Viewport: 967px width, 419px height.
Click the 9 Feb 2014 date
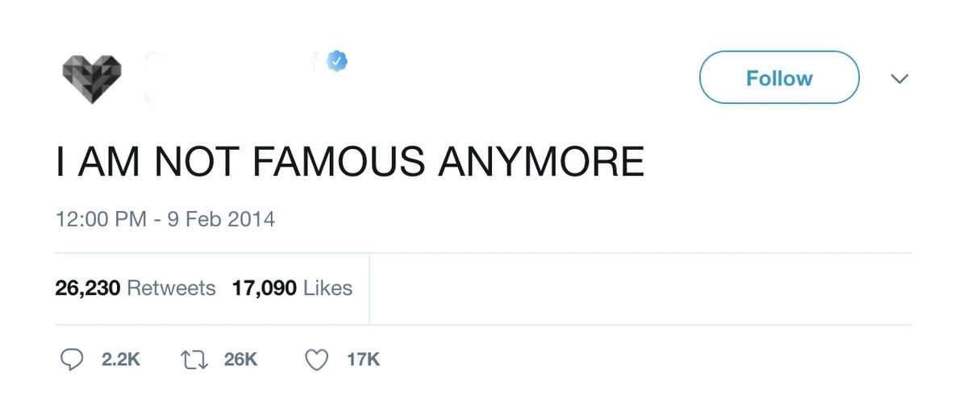[x=220, y=218]
